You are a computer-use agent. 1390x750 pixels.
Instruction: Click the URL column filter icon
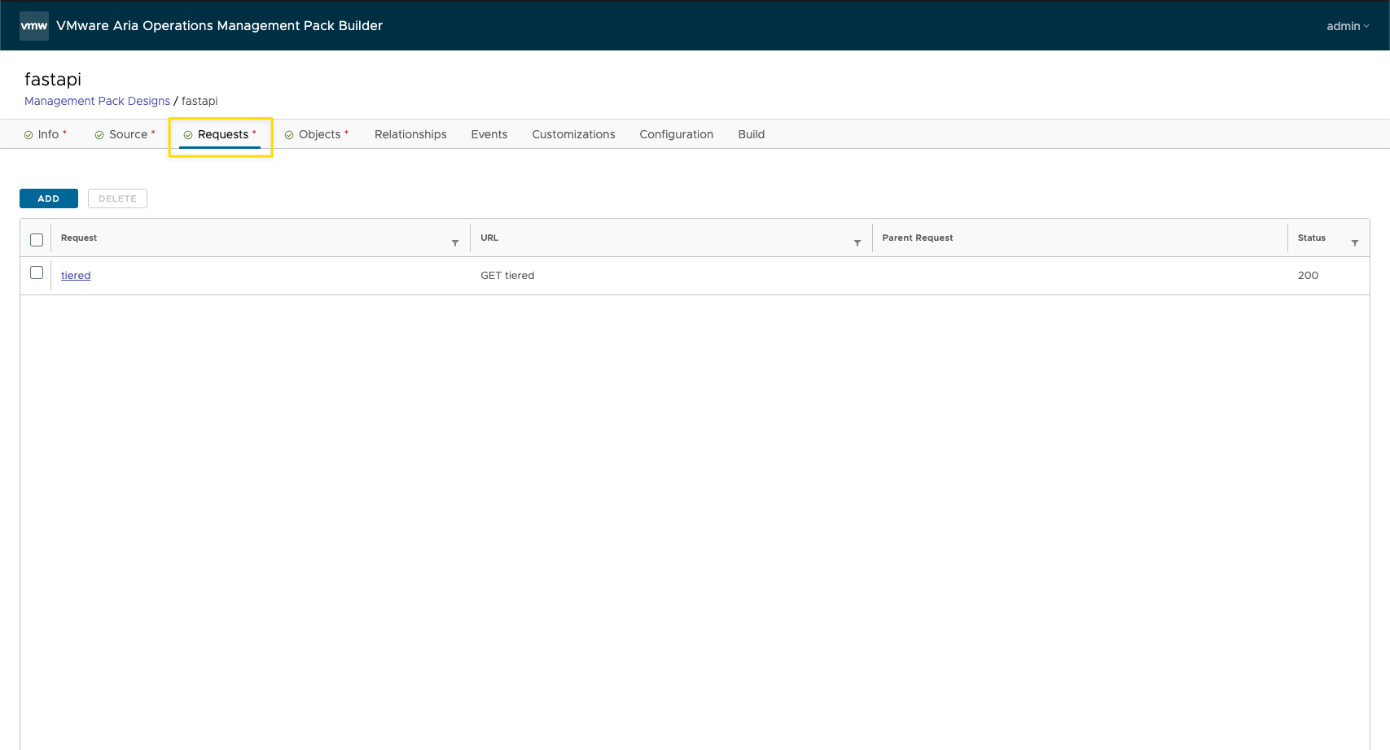click(x=857, y=242)
